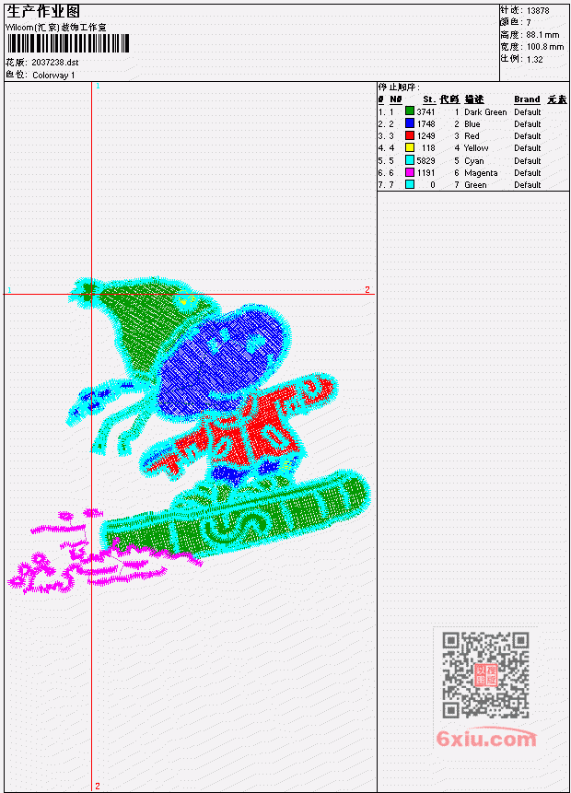Viewport: 571px width, 793px height.
Task: Click the "Magenta" description text
Action: (481, 173)
